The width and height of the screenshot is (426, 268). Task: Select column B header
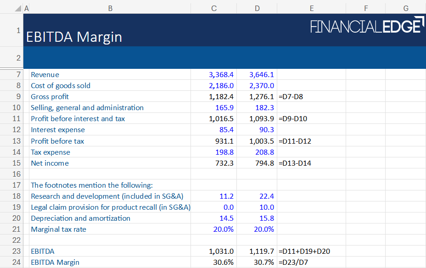pos(110,8)
